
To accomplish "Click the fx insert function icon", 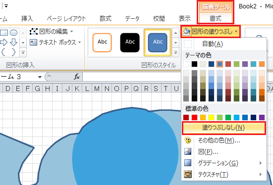I will click(77, 77).
